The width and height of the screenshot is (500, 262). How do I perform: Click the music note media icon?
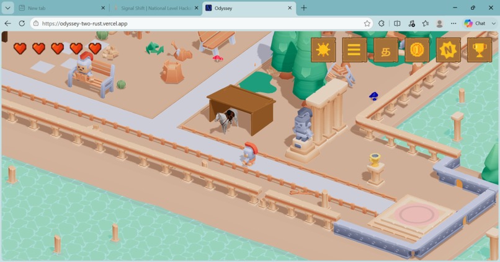[411, 24]
